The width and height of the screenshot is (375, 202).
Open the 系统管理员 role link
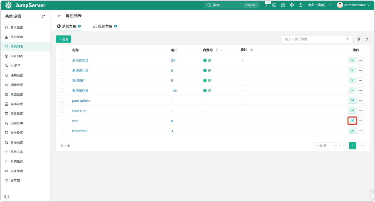click(80, 60)
